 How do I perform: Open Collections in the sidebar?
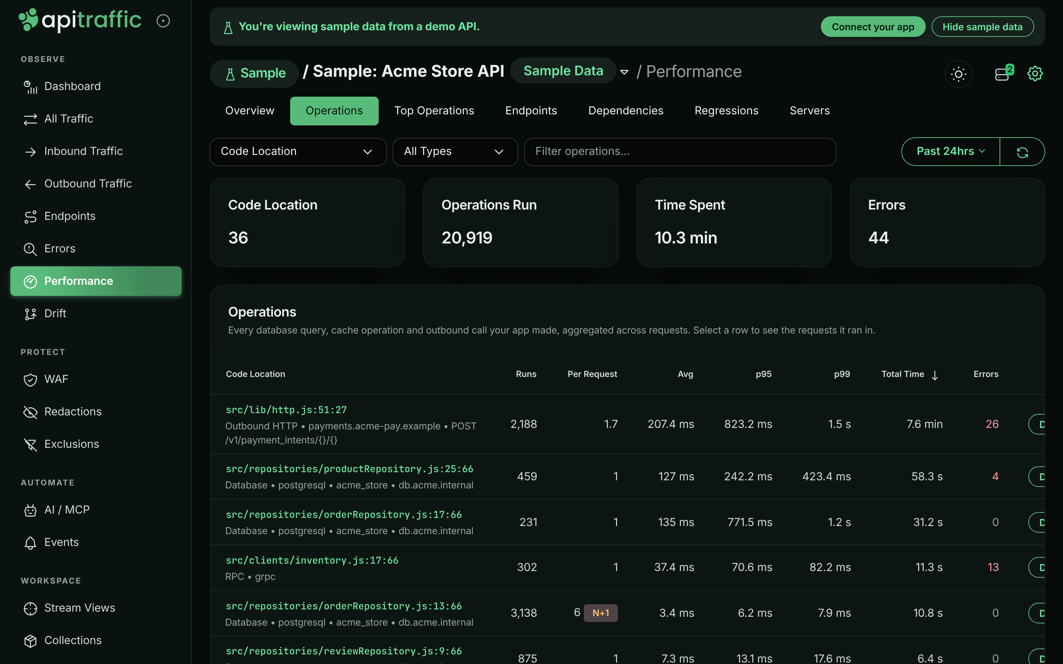click(96, 640)
